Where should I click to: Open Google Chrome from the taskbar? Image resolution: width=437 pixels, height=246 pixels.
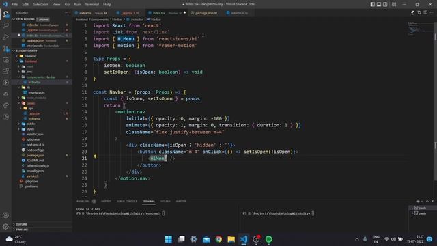(x=218, y=239)
